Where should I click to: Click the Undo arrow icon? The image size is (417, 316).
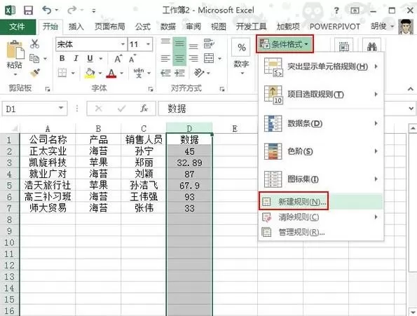tap(47, 10)
